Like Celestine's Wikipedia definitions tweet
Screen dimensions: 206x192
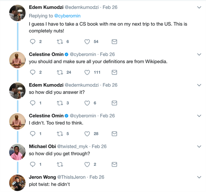(x=87, y=72)
